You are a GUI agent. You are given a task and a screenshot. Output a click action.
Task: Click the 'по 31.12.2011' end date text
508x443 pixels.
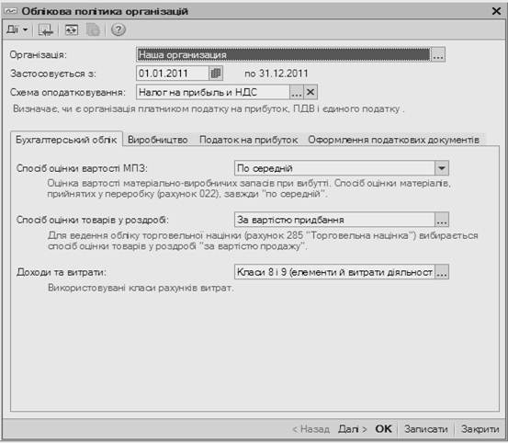tap(276, 74)
